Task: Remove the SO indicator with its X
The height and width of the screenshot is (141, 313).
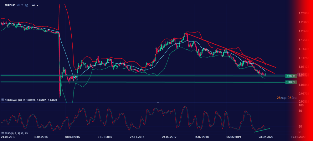Action: point(5,133)
